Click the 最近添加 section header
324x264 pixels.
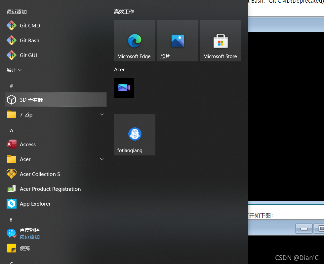click(17, 12)
